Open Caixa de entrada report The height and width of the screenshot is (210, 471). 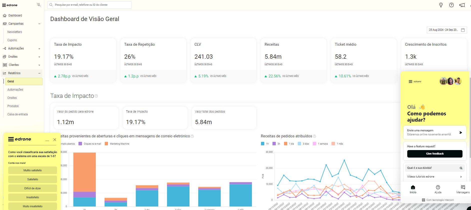[x=17, y=114]
